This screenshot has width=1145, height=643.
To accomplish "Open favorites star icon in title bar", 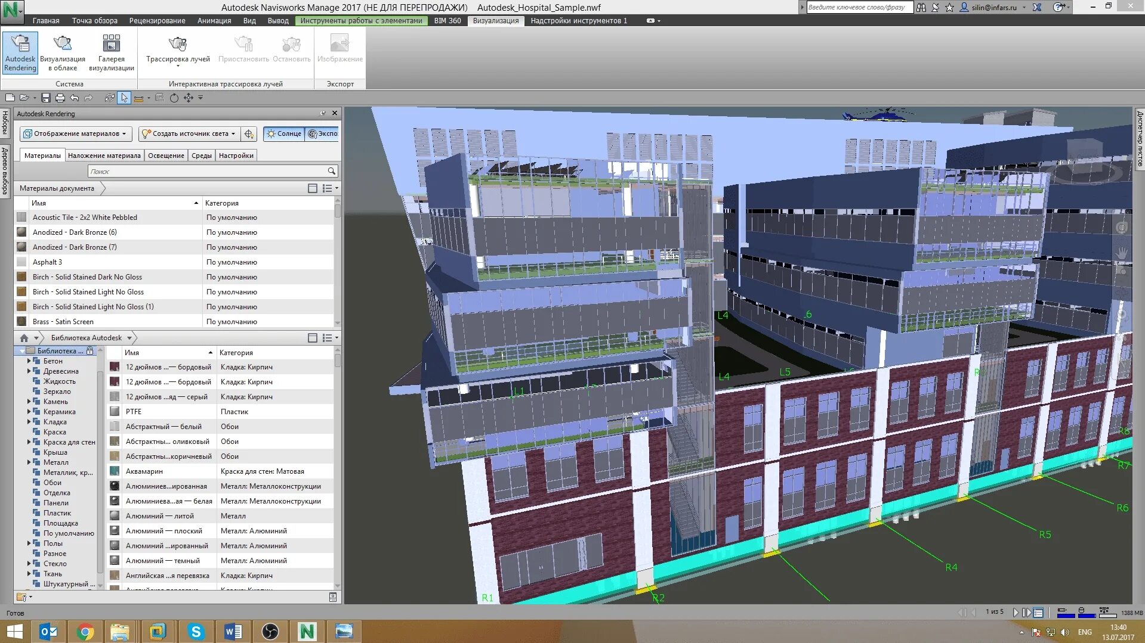I will [949, 7].
